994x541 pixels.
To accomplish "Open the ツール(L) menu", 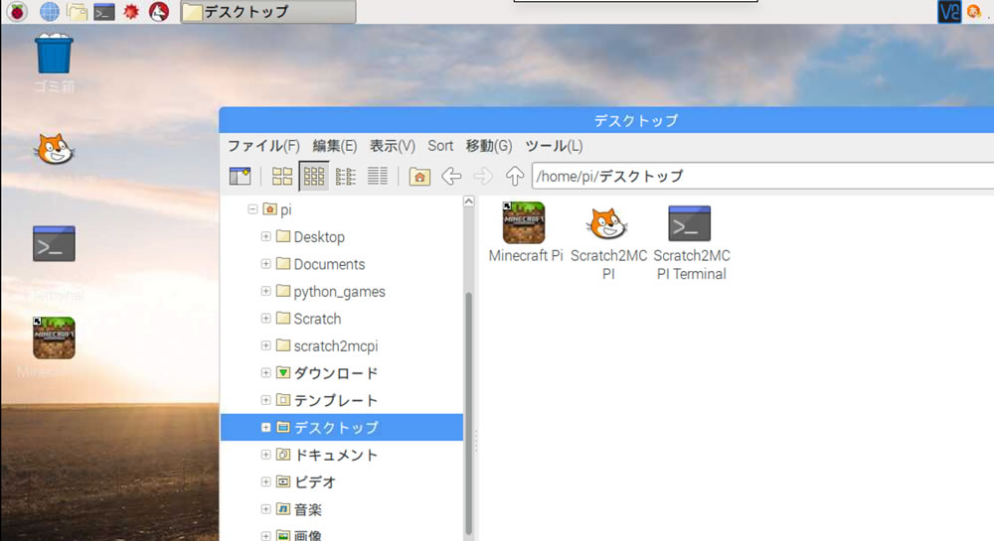I will [x=554, y=146].
